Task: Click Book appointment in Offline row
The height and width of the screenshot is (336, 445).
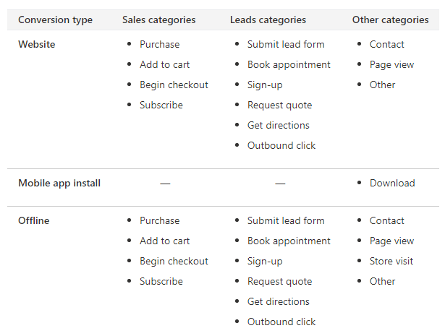Action: [289, 241]
